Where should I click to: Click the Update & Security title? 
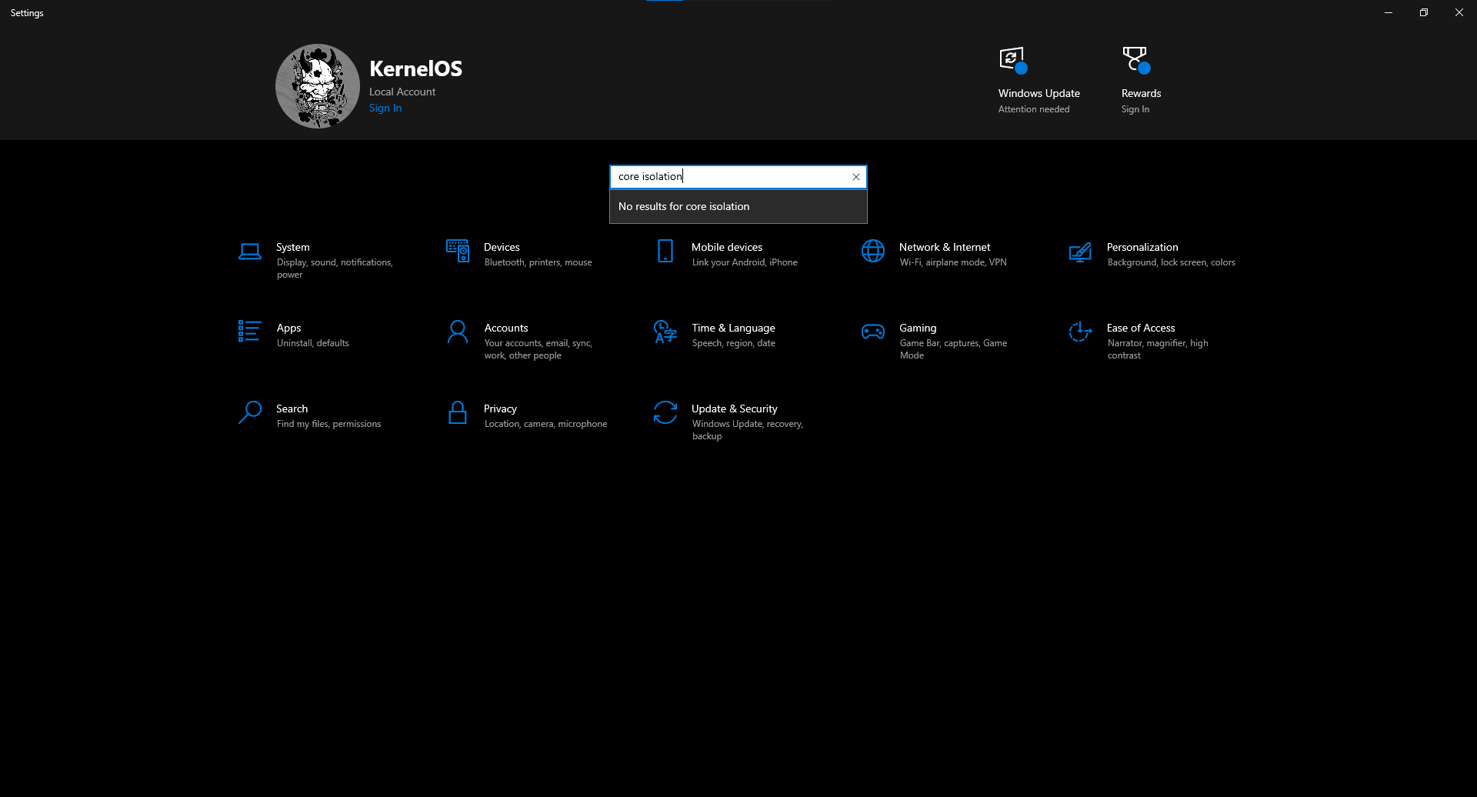pyautogui.click(x=735, y=409)
